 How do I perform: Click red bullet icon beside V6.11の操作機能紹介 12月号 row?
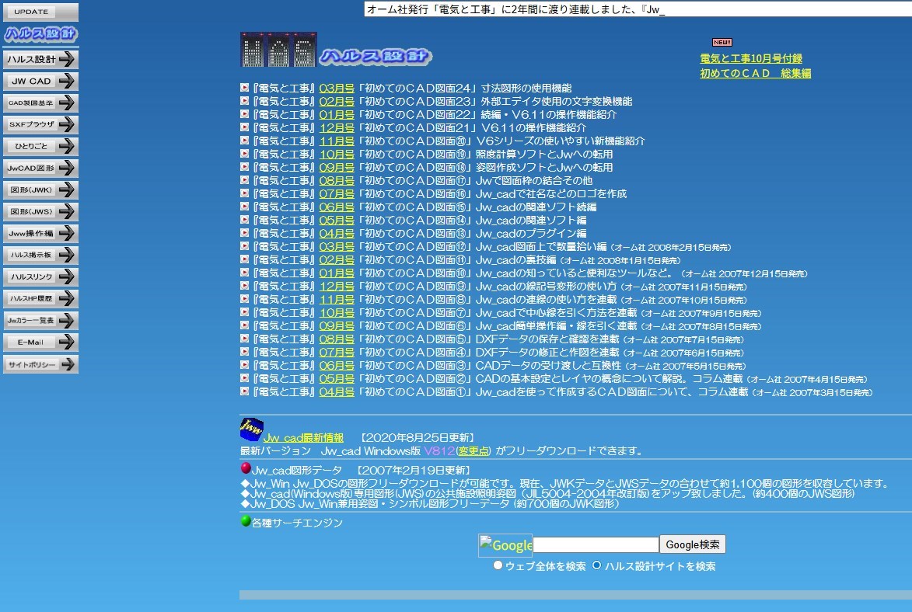(244, 127)
